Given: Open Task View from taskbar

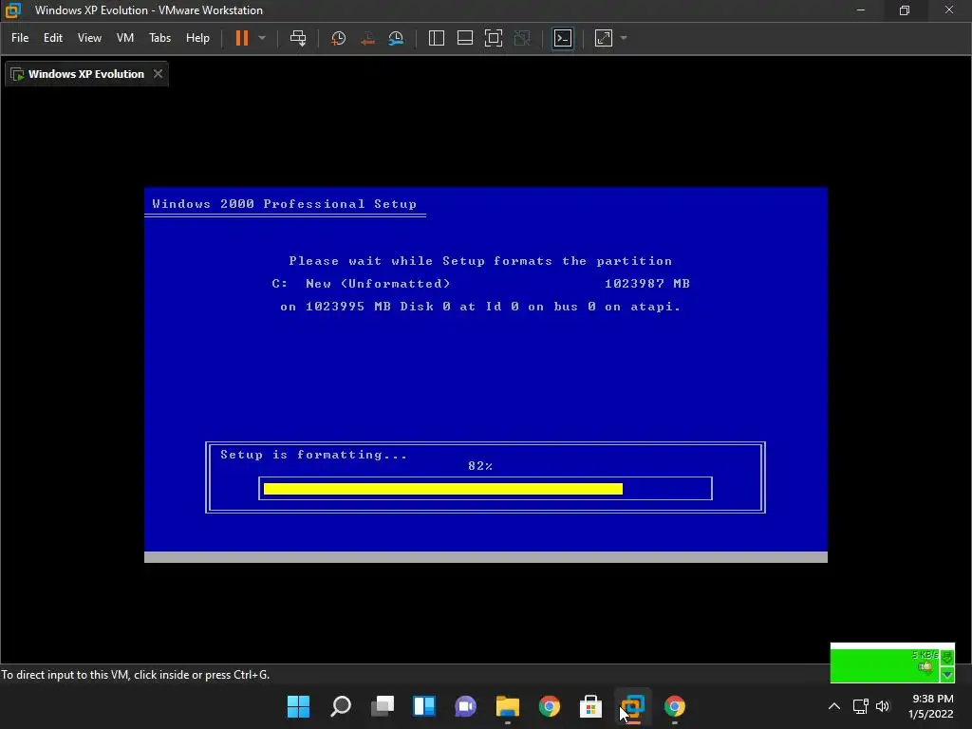Looking at the screenshot, I should tap(383, 706).
